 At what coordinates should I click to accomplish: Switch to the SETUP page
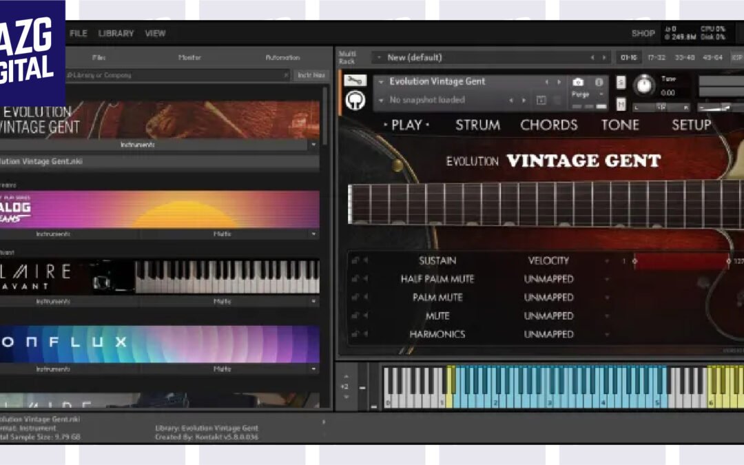coord(692,125)
